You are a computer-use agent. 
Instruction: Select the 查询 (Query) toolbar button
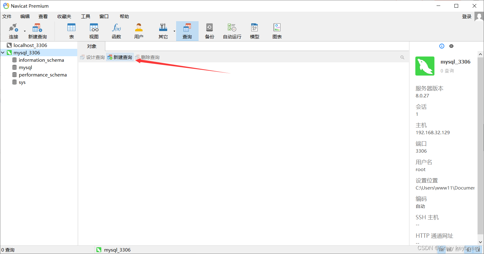[187, 31]
